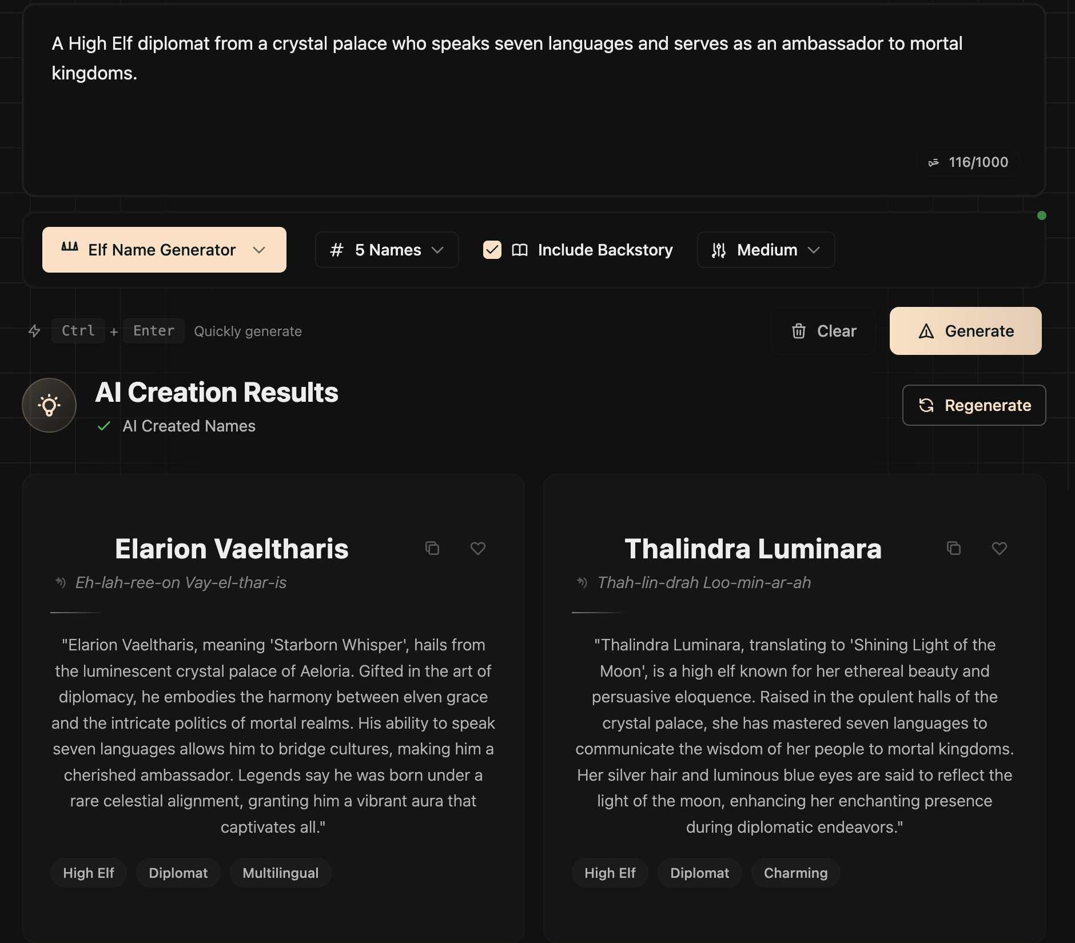Select the Charming tag on Thalindra's card
Screen dimensions: 1075x943
(795, 873)
